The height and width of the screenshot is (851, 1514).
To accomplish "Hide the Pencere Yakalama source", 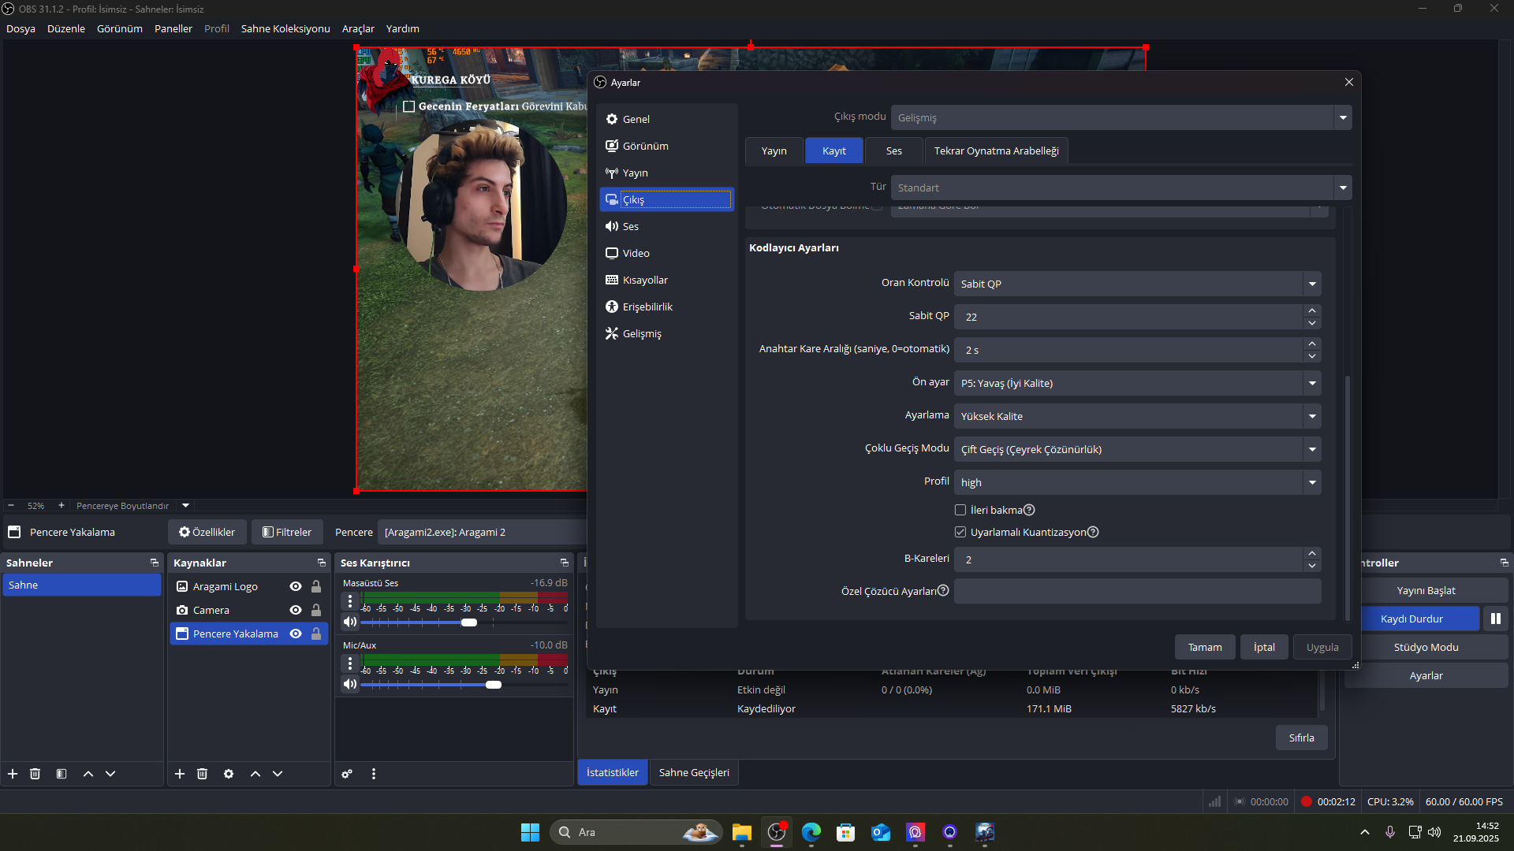I will [296, 634].
